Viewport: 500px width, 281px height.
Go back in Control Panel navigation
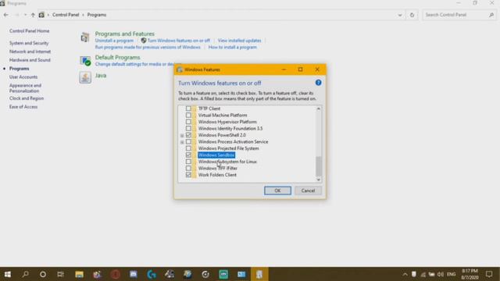click(x=5, y=15)
